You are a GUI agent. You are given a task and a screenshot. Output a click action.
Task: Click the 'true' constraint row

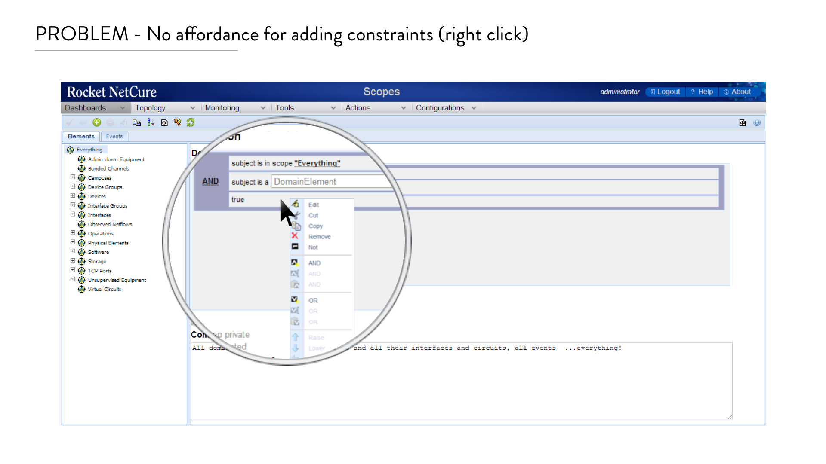258,200
